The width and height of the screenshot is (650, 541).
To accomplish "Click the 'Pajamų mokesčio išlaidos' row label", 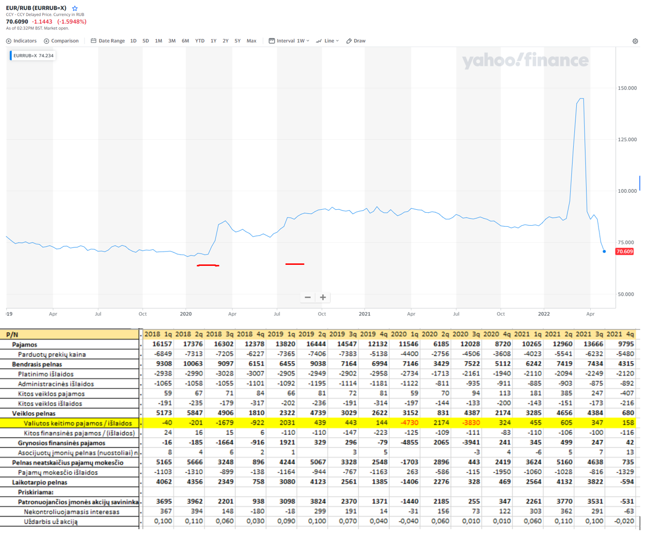I will (58, 472).
